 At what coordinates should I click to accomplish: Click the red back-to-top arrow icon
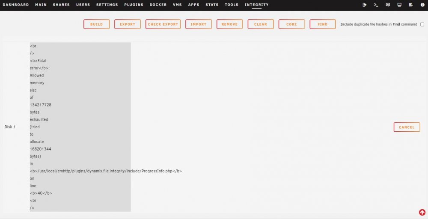pyautogui.click(x=422, y=213)
